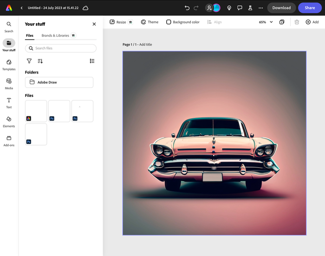Select the Files tab
The image size is (325, 256).
click(30, 35)
